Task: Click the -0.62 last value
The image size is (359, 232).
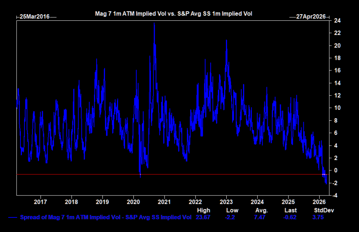Action: [x=290, y=218]
